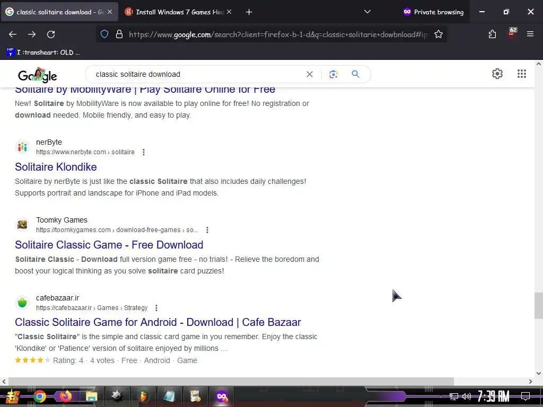Jump the page's vertical scrollbar thumb
The width and height of the screenshot is (543, 407).
point(538,306)
